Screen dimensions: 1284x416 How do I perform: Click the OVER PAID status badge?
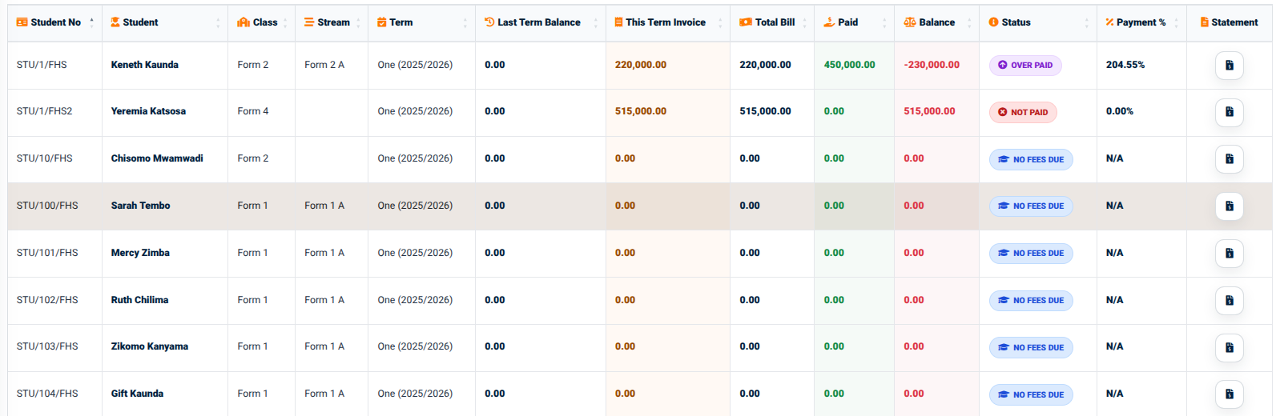[x=1025, y=66]
